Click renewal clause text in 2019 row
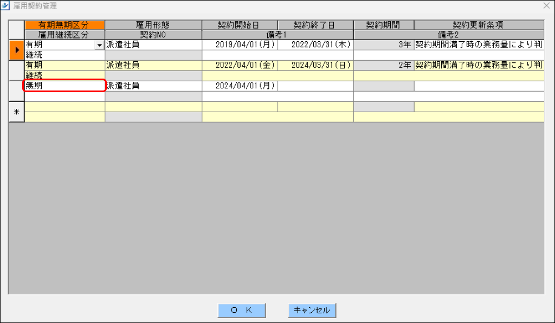This screenshot has width=555, height=323. [x=479, y=44]
